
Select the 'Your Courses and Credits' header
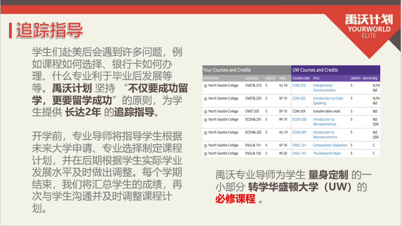pos(227,70)
